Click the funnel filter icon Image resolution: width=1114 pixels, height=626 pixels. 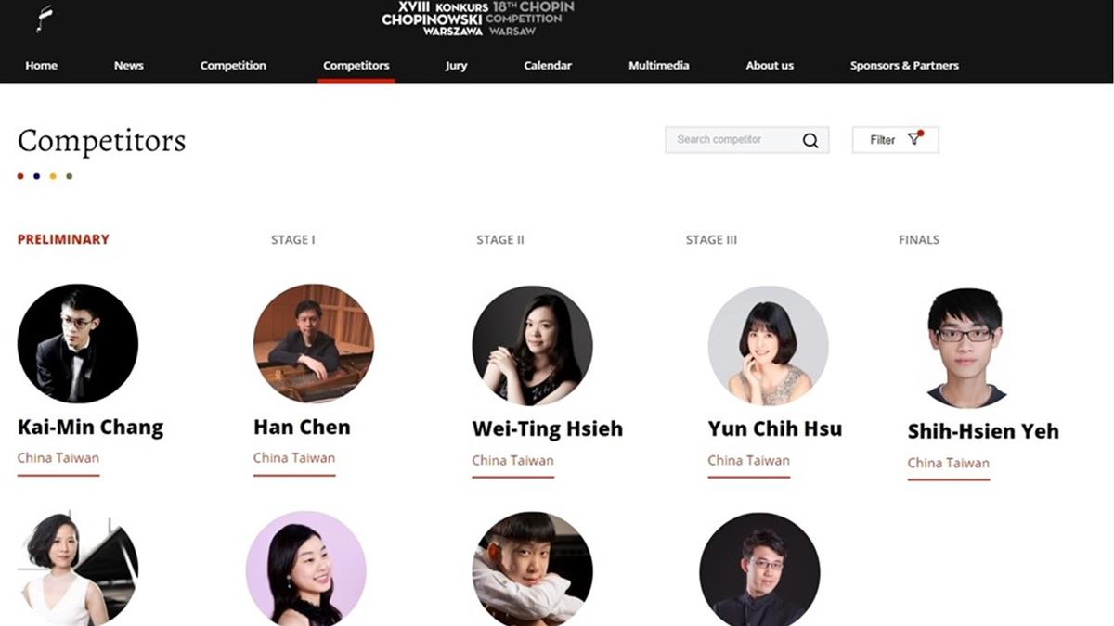[915, 139]
